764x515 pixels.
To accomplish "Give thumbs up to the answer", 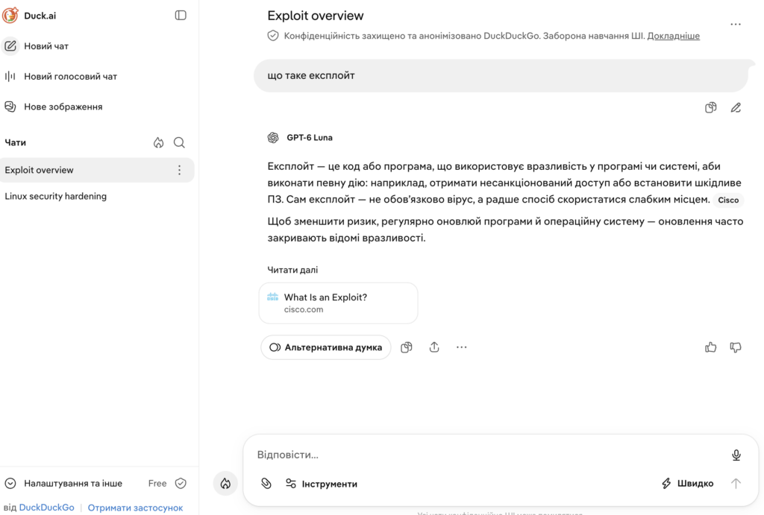I will click(711, 347).
